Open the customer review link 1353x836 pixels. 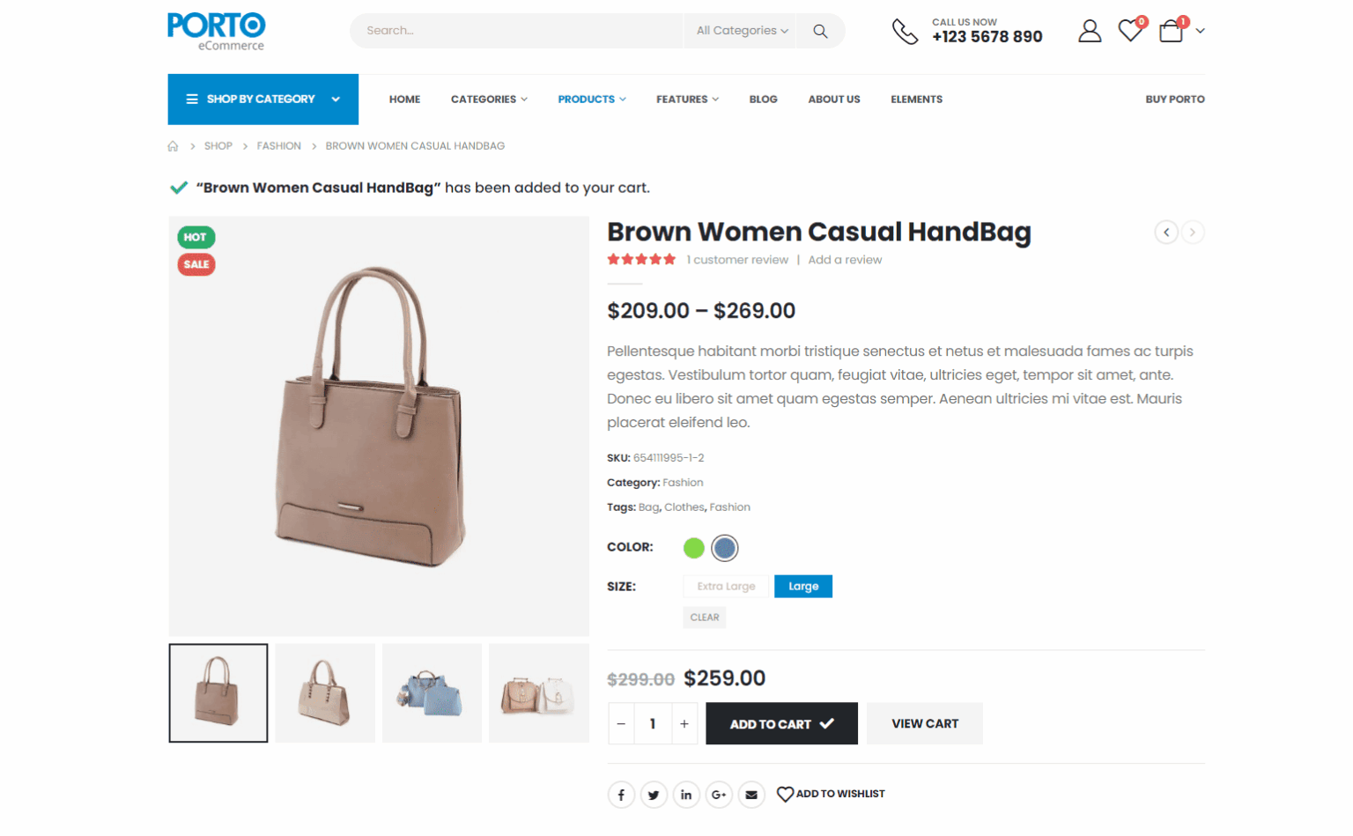point(737,259)
